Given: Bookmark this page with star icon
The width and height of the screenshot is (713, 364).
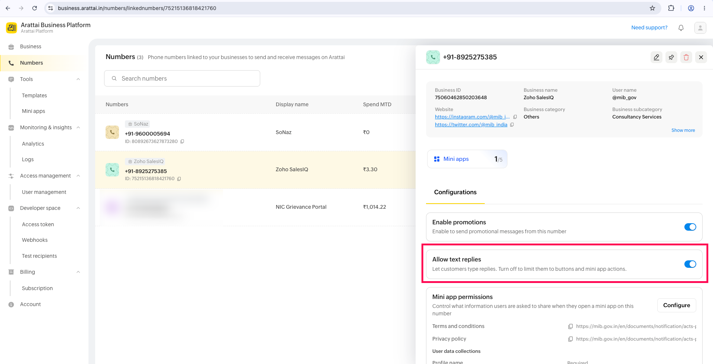Looking at the screenshot, I should click(x=652, y=8).
